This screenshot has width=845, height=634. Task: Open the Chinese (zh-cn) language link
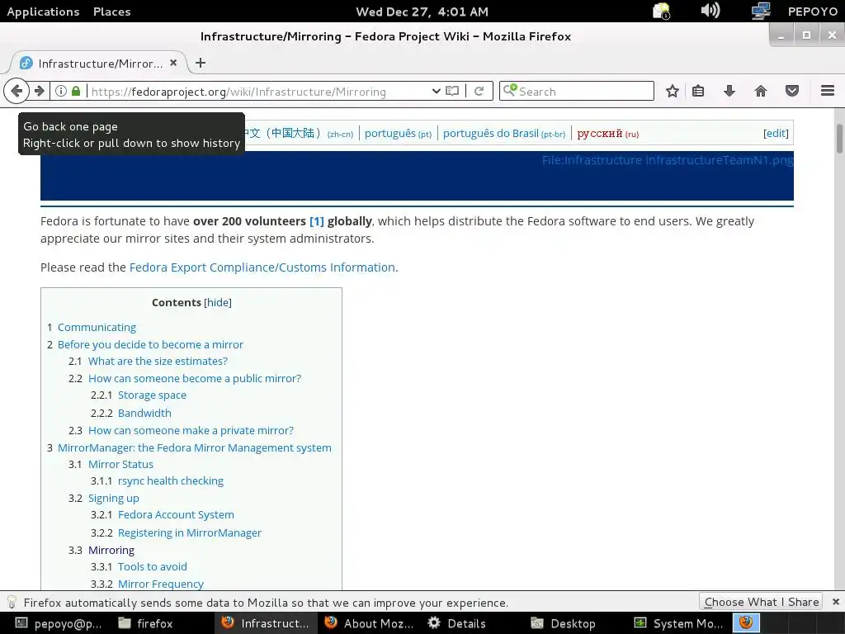[x=300, y=133]
